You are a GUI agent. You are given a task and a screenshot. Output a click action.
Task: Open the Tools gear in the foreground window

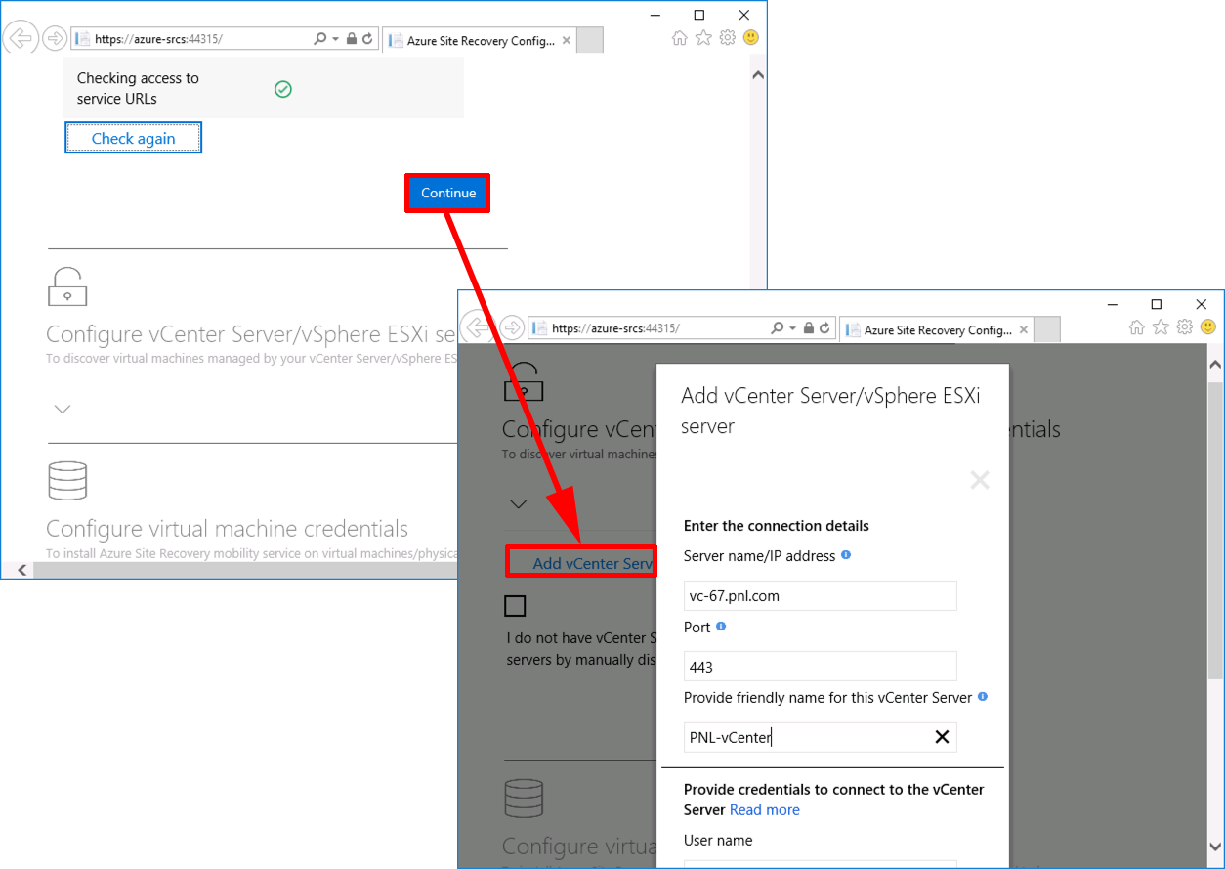tap(1185, 326)
